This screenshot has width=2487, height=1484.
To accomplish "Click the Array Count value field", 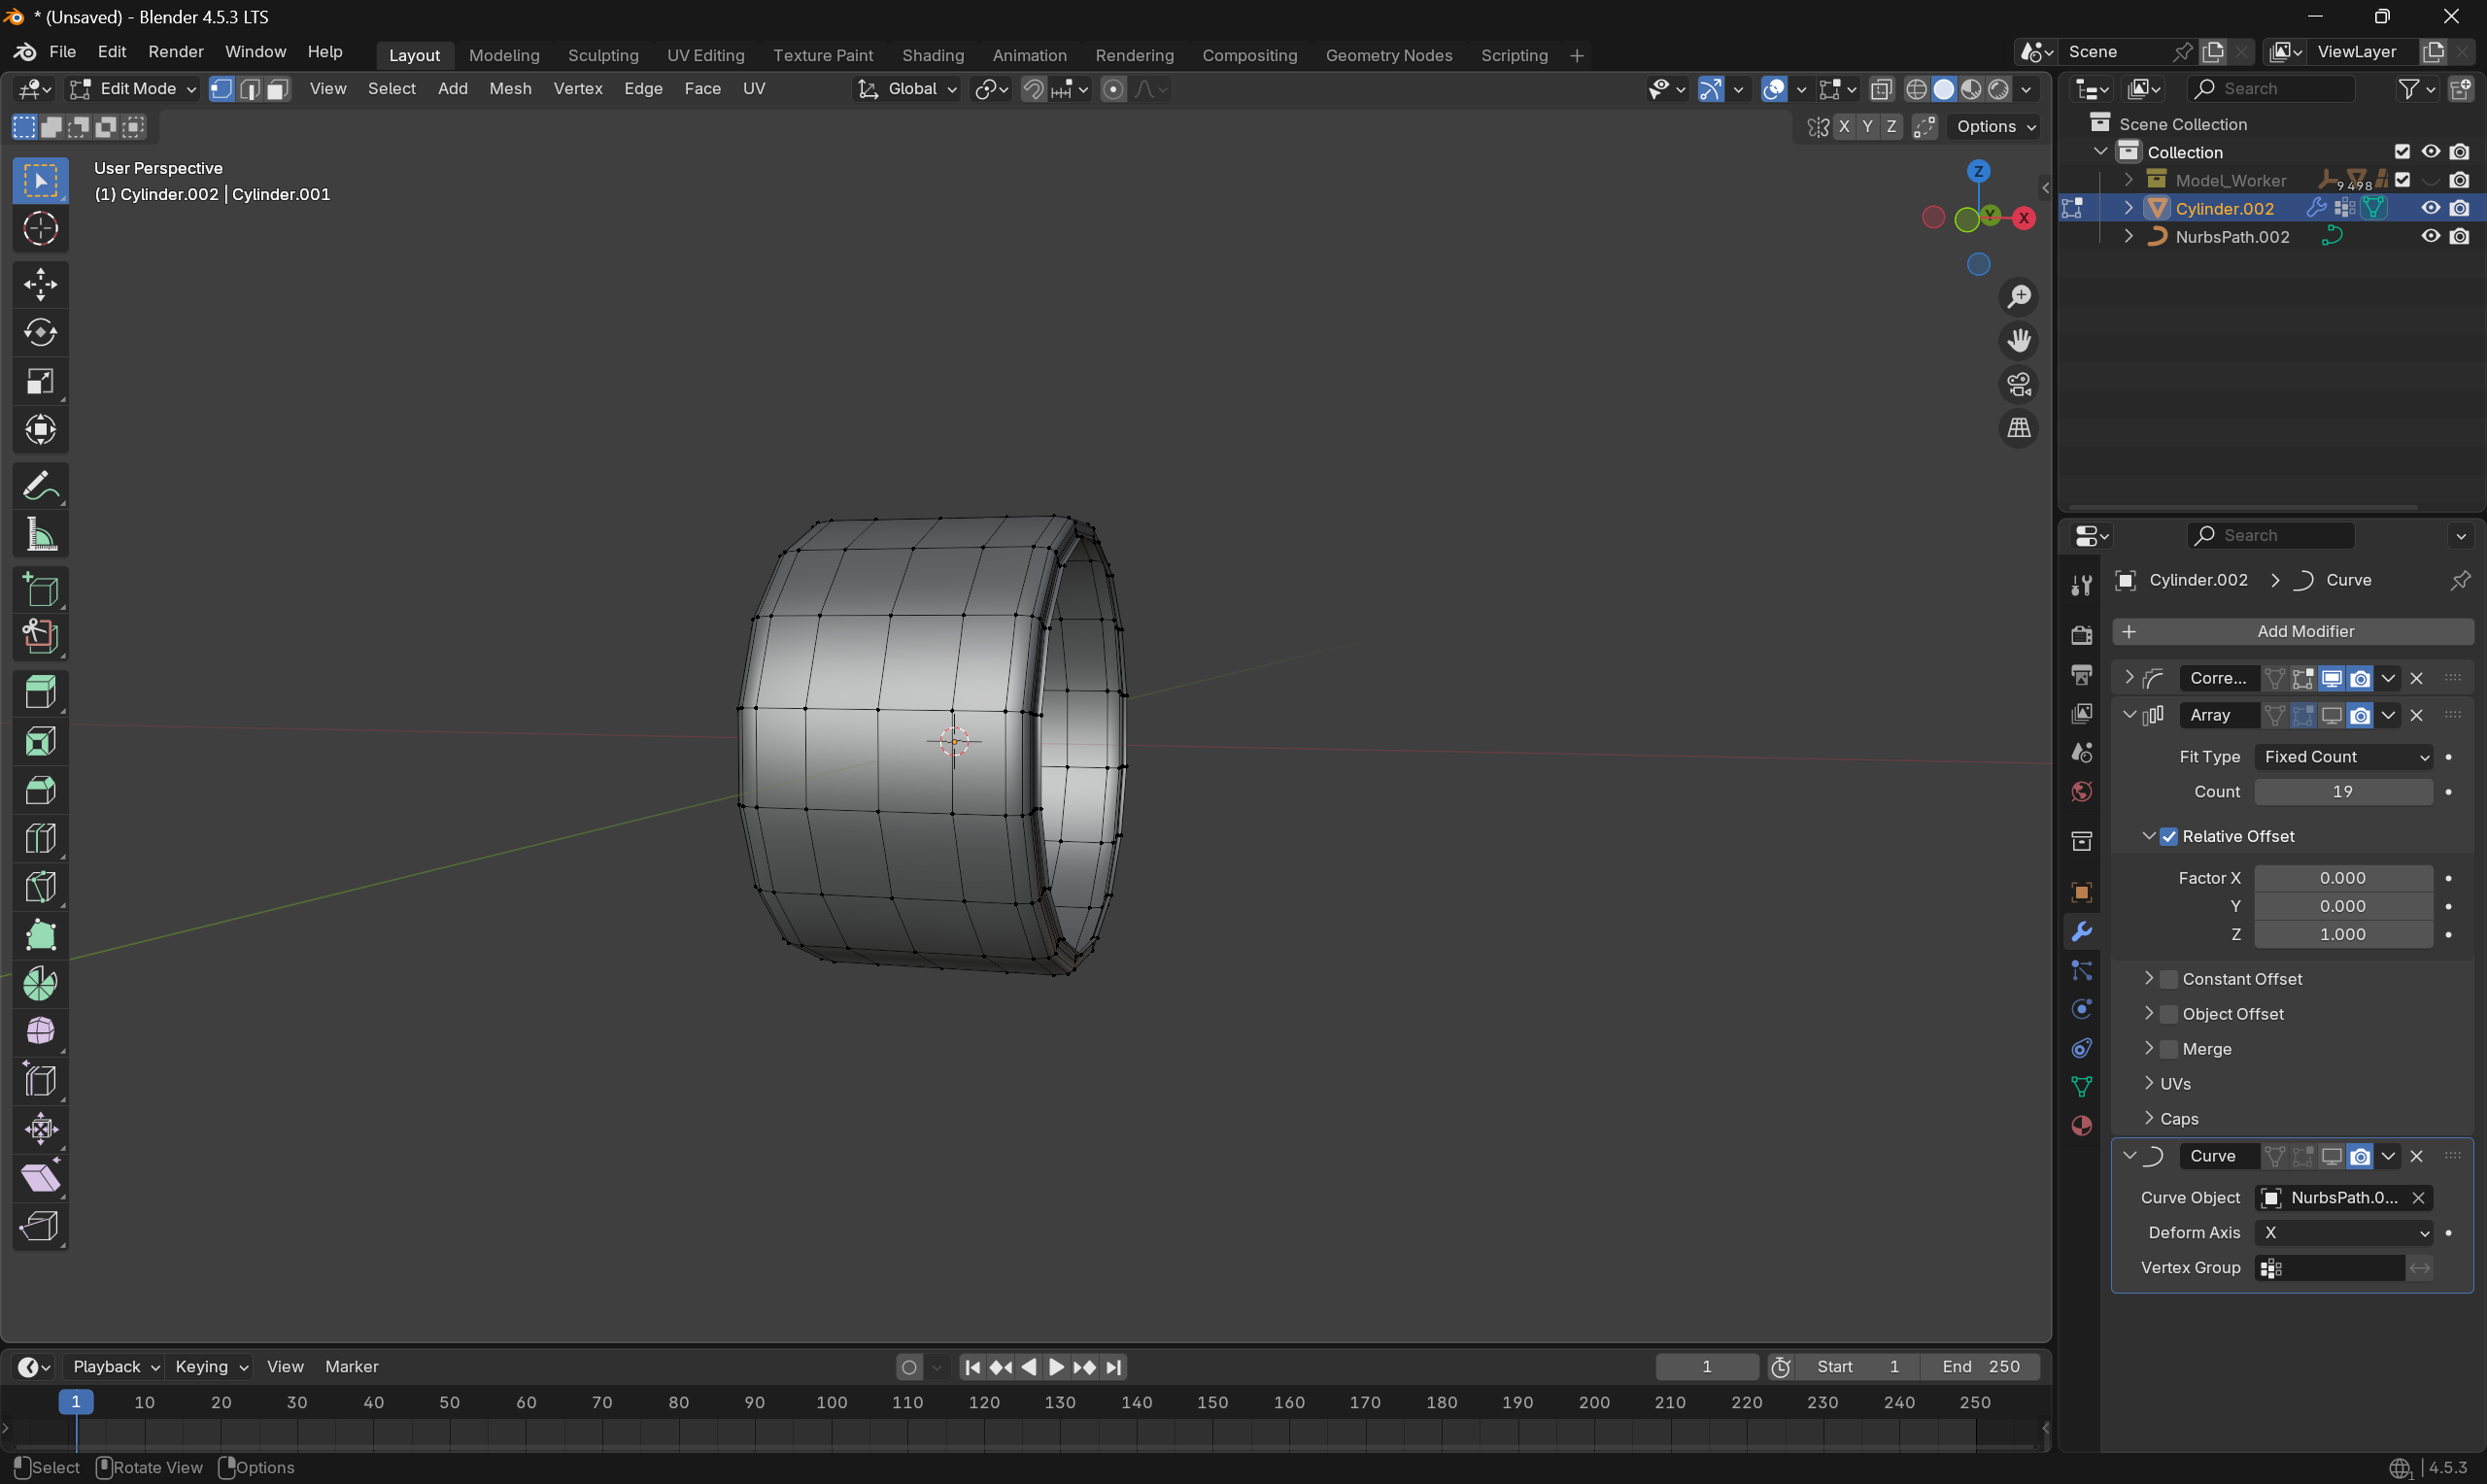I will [x=2343, y=792].
